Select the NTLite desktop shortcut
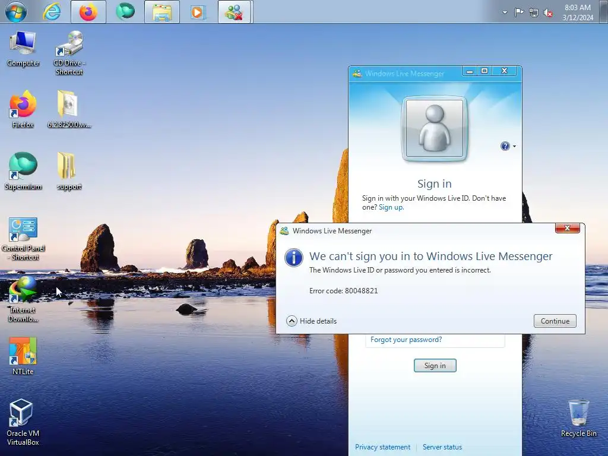The width and height of the screenshot is (608, 456). [23, 356]
